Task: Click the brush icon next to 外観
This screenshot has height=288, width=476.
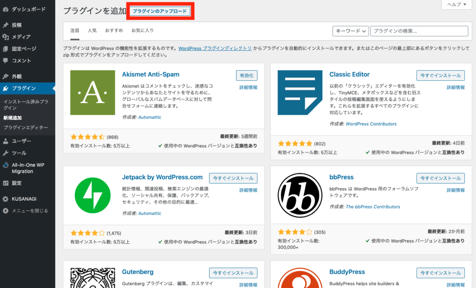Action: point(6,76)
